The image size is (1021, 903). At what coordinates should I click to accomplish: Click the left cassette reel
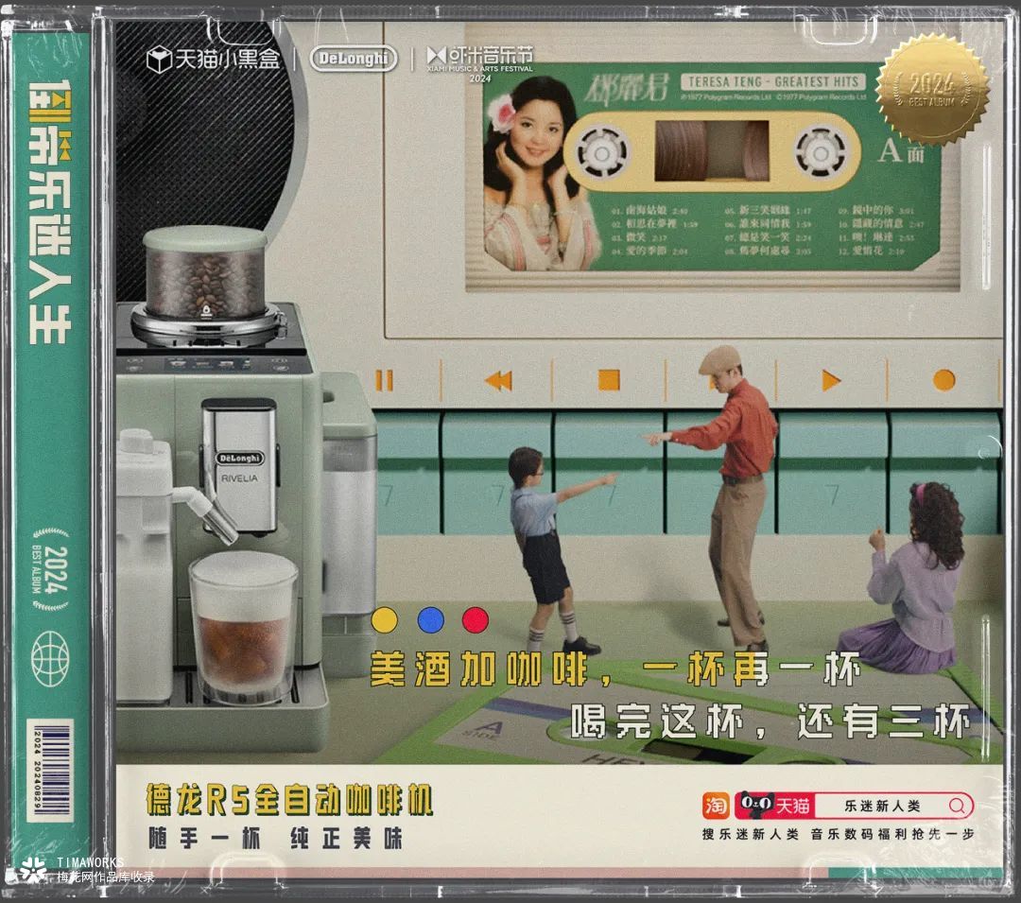(601, 153)
